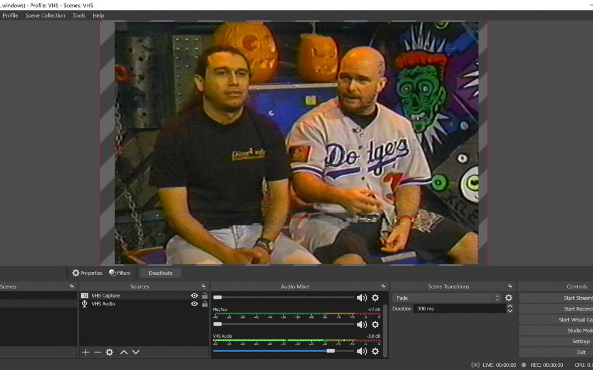
Task: Pop out the Audio Mixer dock panel
Action: pyautogui.click(x=383, y=286)
